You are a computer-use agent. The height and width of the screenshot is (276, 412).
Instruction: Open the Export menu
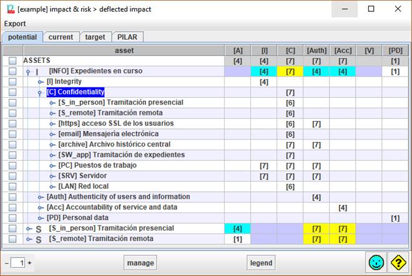(16, 24)
